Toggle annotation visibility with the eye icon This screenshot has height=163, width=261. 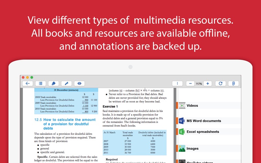(x=79, y=83)
